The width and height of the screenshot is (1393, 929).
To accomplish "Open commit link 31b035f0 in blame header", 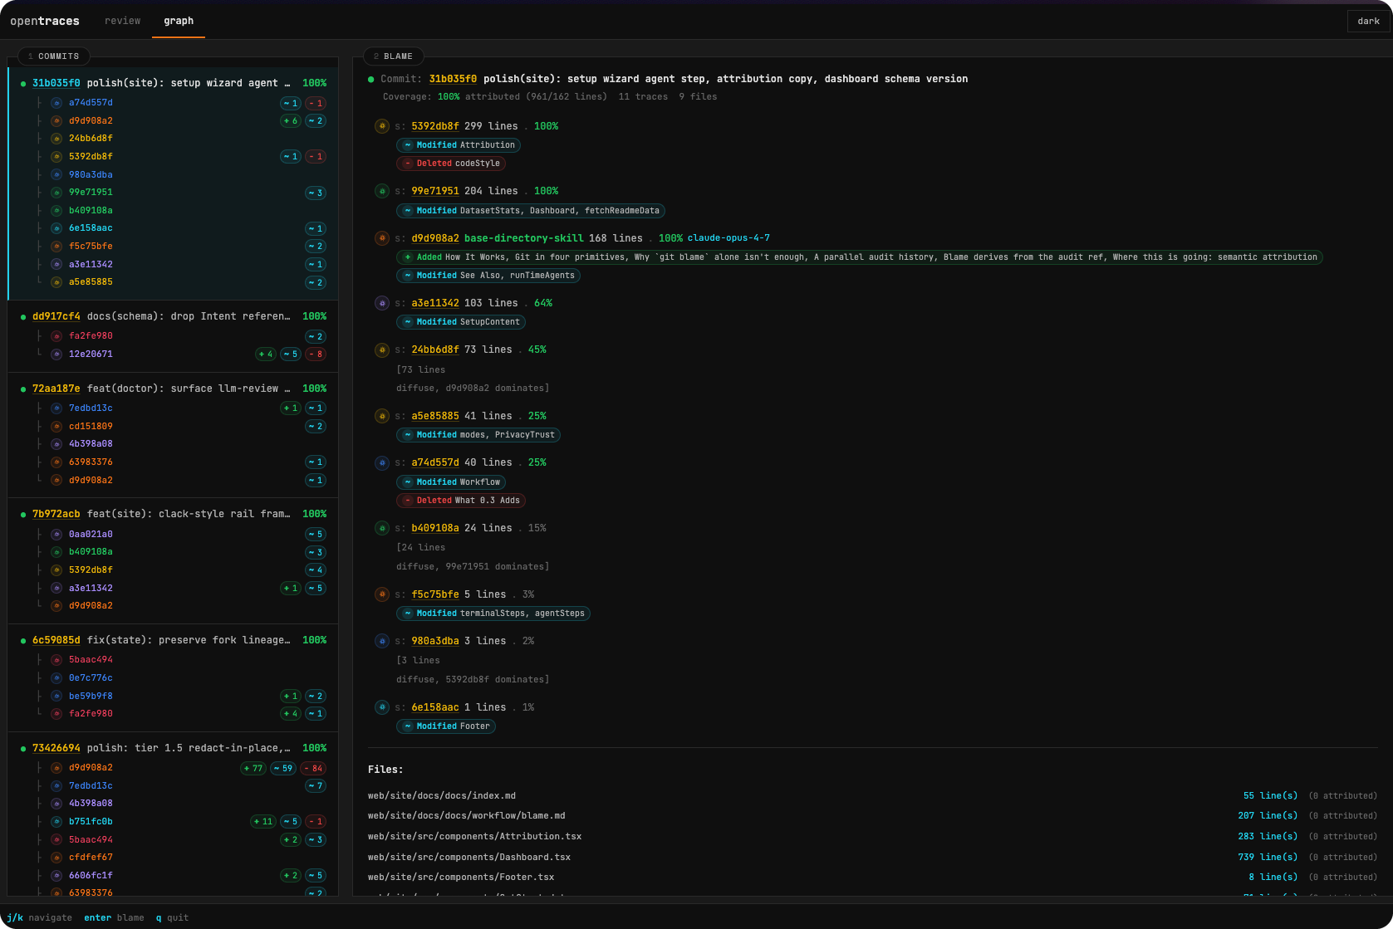I will (x=451, y=78).
